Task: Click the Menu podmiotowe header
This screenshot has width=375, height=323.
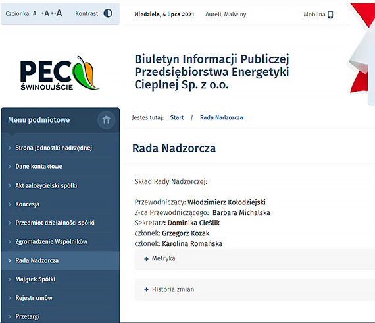Action: pyautogui.click(x=39, y=120)
